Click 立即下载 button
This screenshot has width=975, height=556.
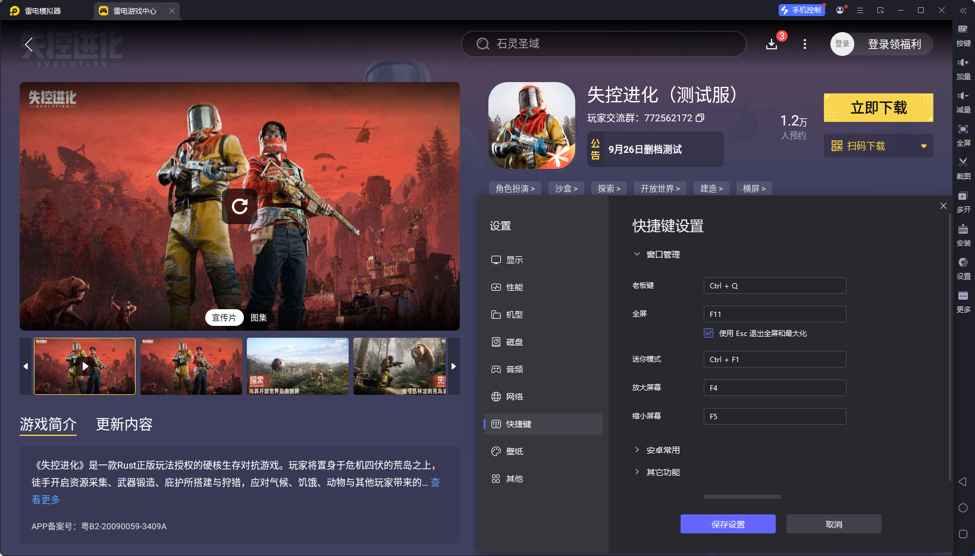tap(879, 108)
